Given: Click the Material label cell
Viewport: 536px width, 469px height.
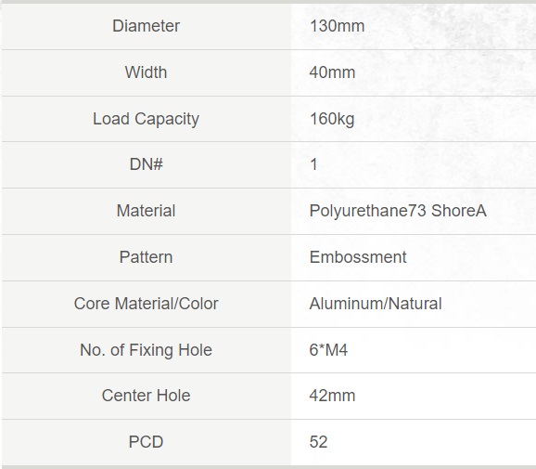Looking at the screenshot, I should (x=146, y=211).
